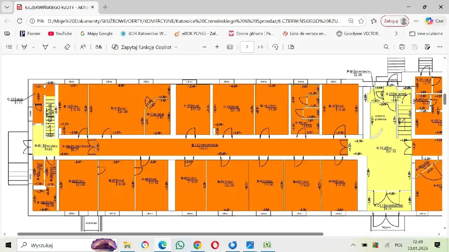Expand the Highlight tool dropdown arrow
Screen dimensions: 449x252
pyautogui.click(x=34, y=47)
